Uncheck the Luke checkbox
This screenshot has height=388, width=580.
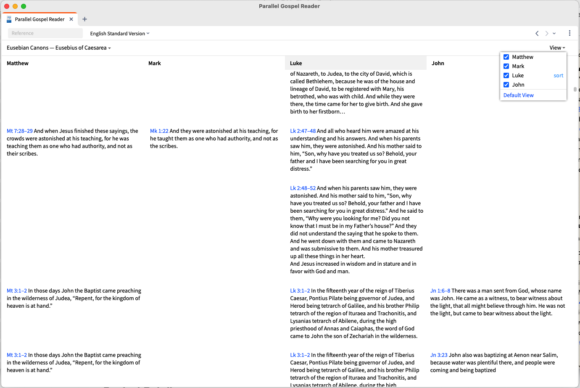506,76
